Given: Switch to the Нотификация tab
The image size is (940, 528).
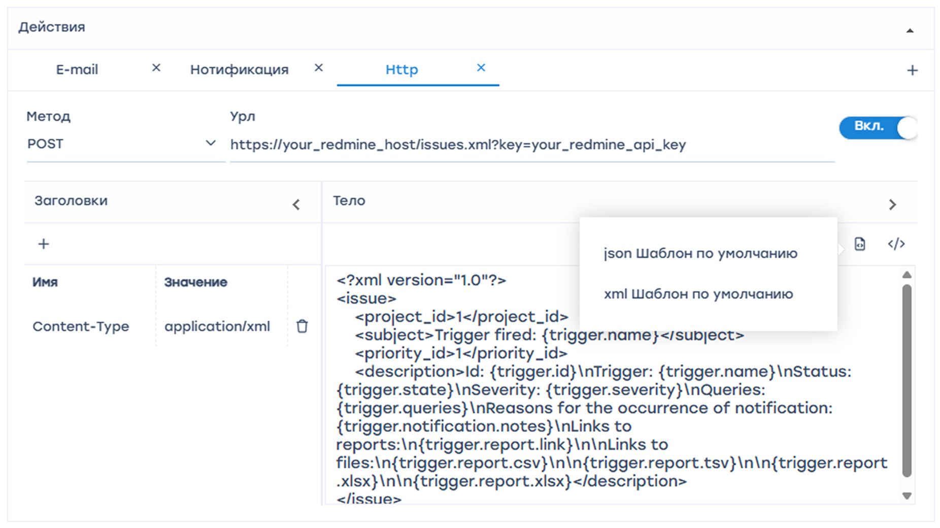Looking at the screenshot, I should (x=239, y=70).
